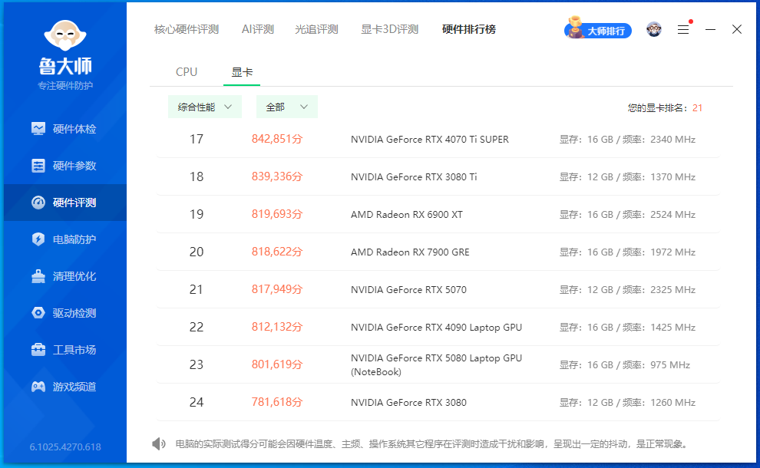
Task: Click score 819,693分
Action: click(277, 214)
